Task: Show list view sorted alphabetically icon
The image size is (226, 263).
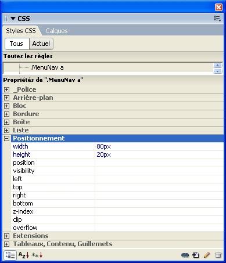Action: pos(24,255)
